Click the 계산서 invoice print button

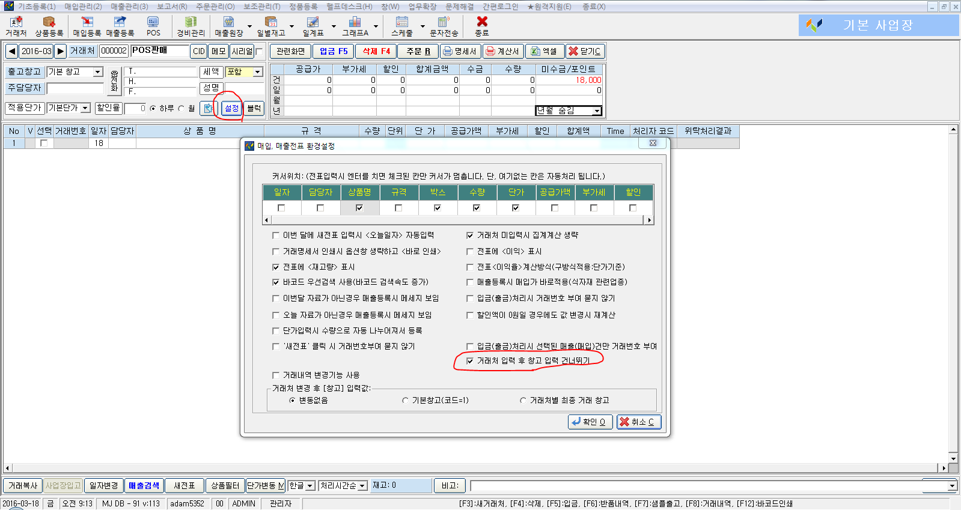(x=503, y=51)
